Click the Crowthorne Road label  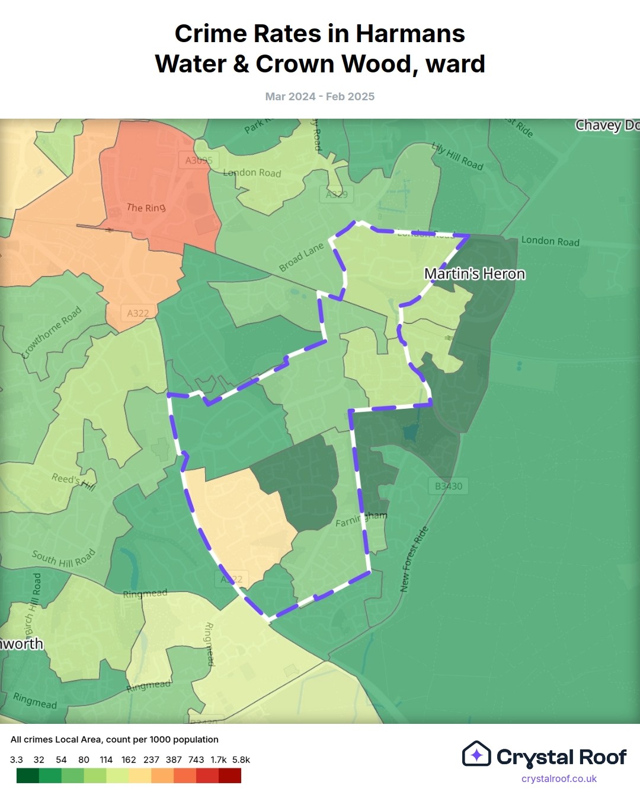pyautogui.click(x=52, y=333)
